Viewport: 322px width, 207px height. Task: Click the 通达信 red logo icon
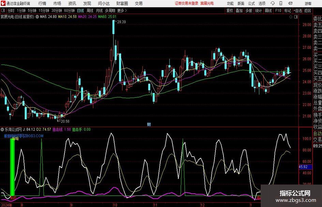click(3, 3)
